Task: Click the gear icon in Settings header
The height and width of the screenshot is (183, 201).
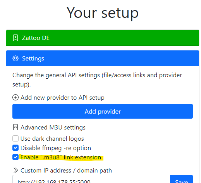Action: (x=15, y=58)
